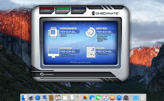The width and height of the screenshot is (164, 101).
Task: Open Notes app in Dock
Action: pyautogui.click(x=65, y=98)
